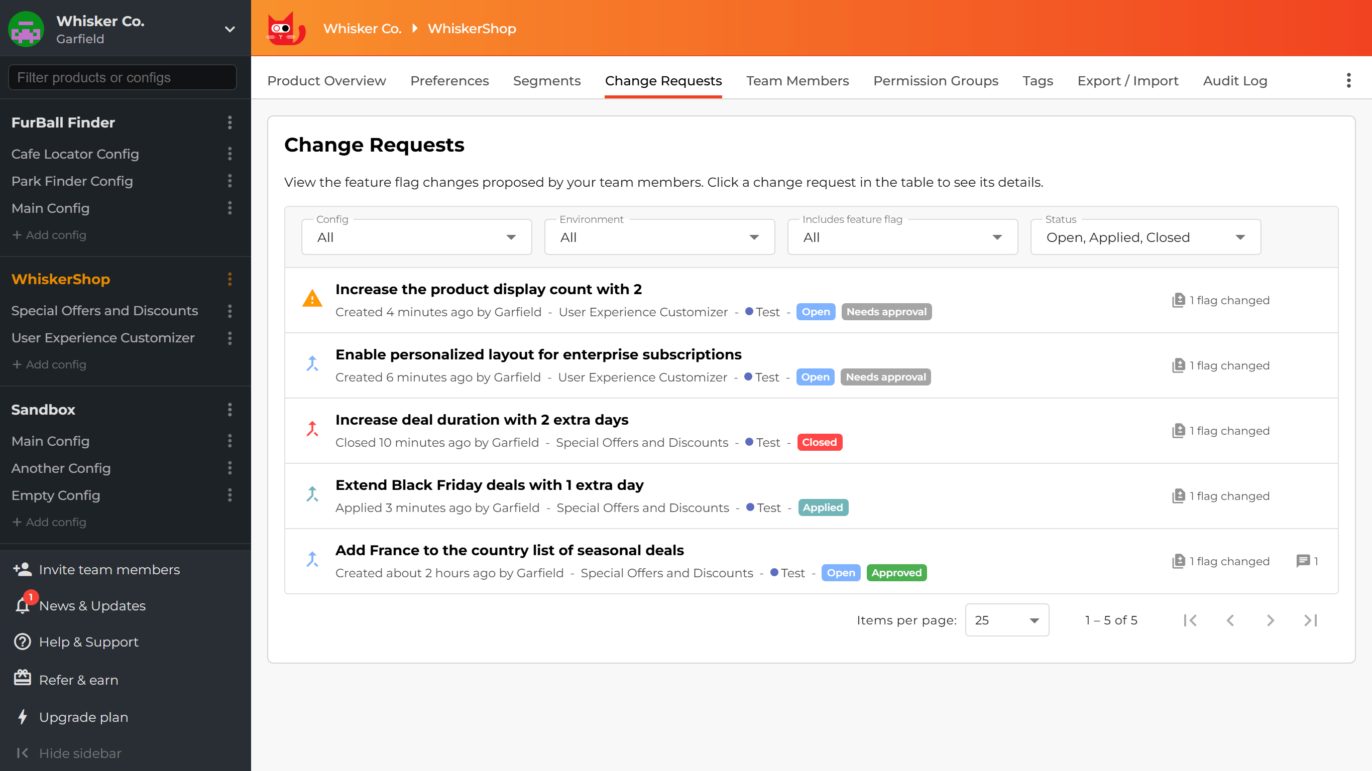The height and width of the screenshot is (771, 1372).
Task: Switch to Preferences tab
Action: (449, 80)
